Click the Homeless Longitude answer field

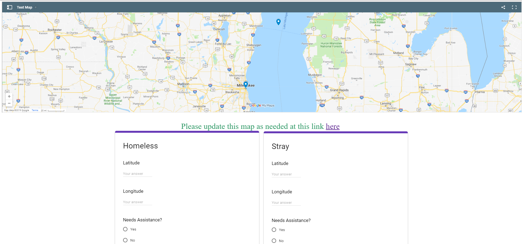137,202
